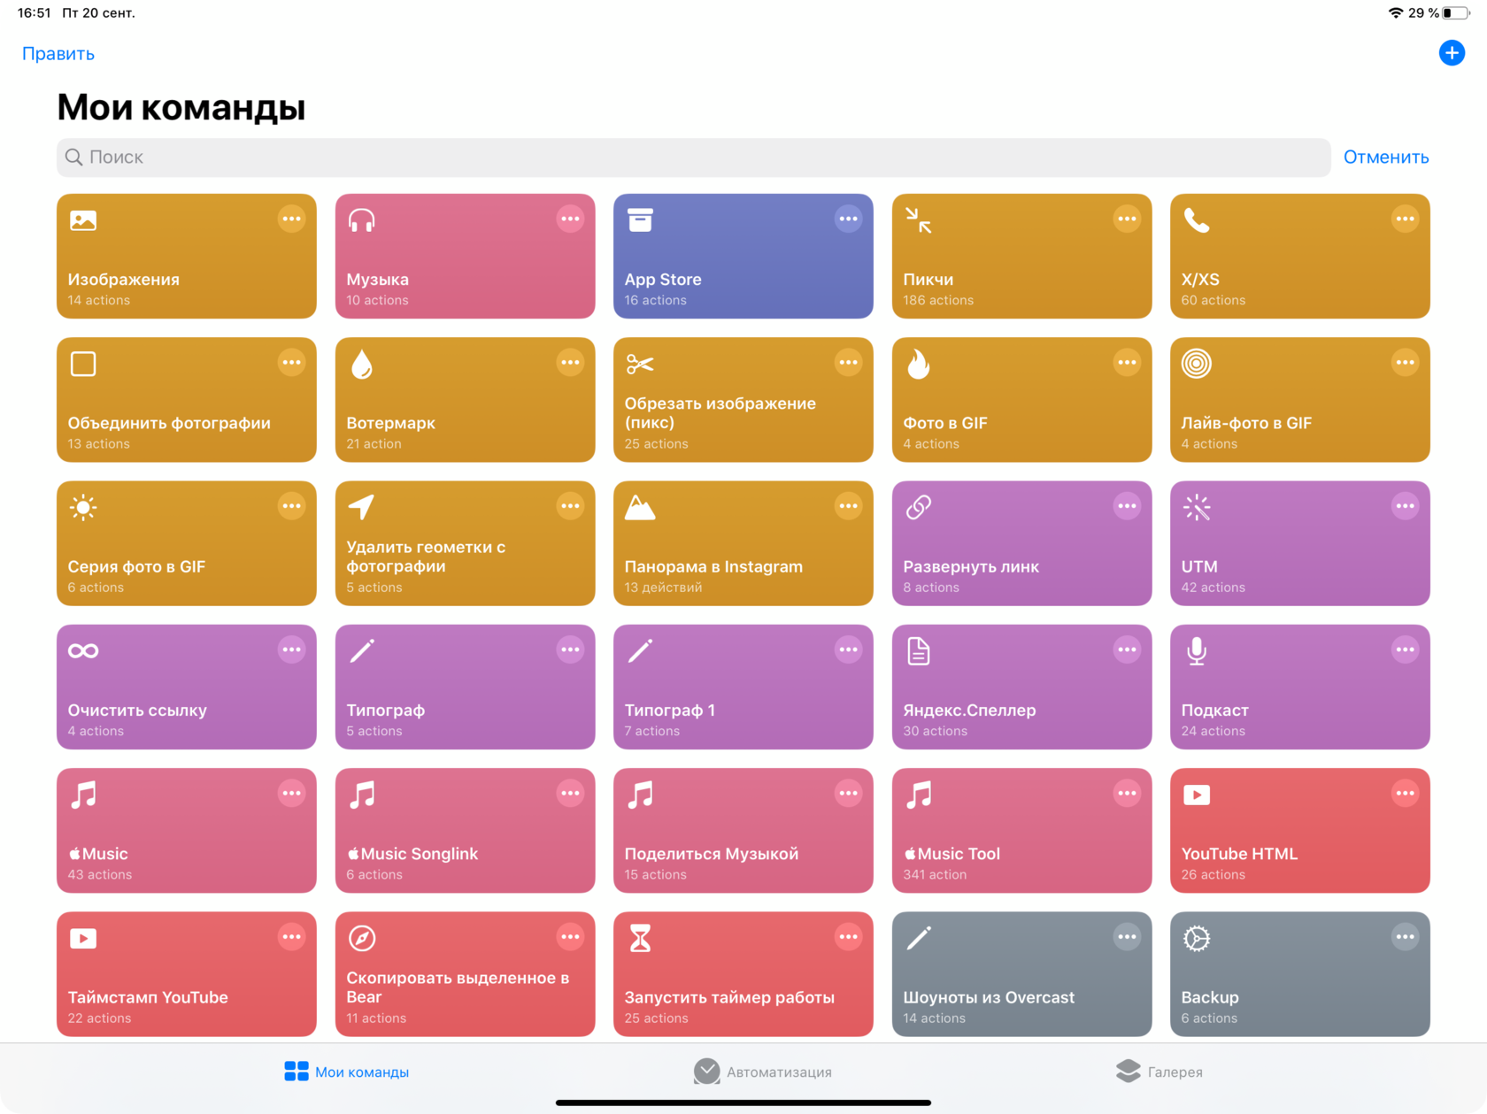
Task: Run the Backup shortcut card
Action: [x=1300, y=974]
